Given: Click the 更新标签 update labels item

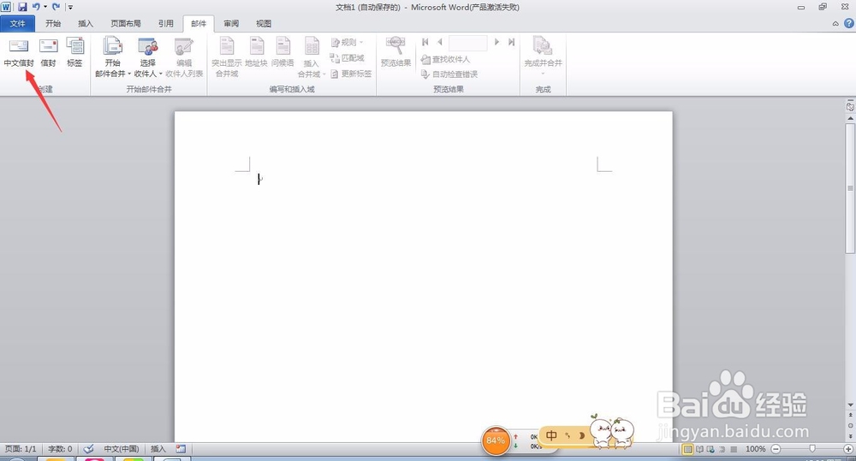Looking at the screenshot, I should point(350,74).
